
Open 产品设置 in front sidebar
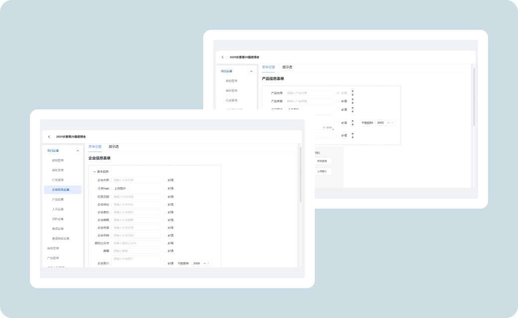pyautogui.click(x=58, y=199)
